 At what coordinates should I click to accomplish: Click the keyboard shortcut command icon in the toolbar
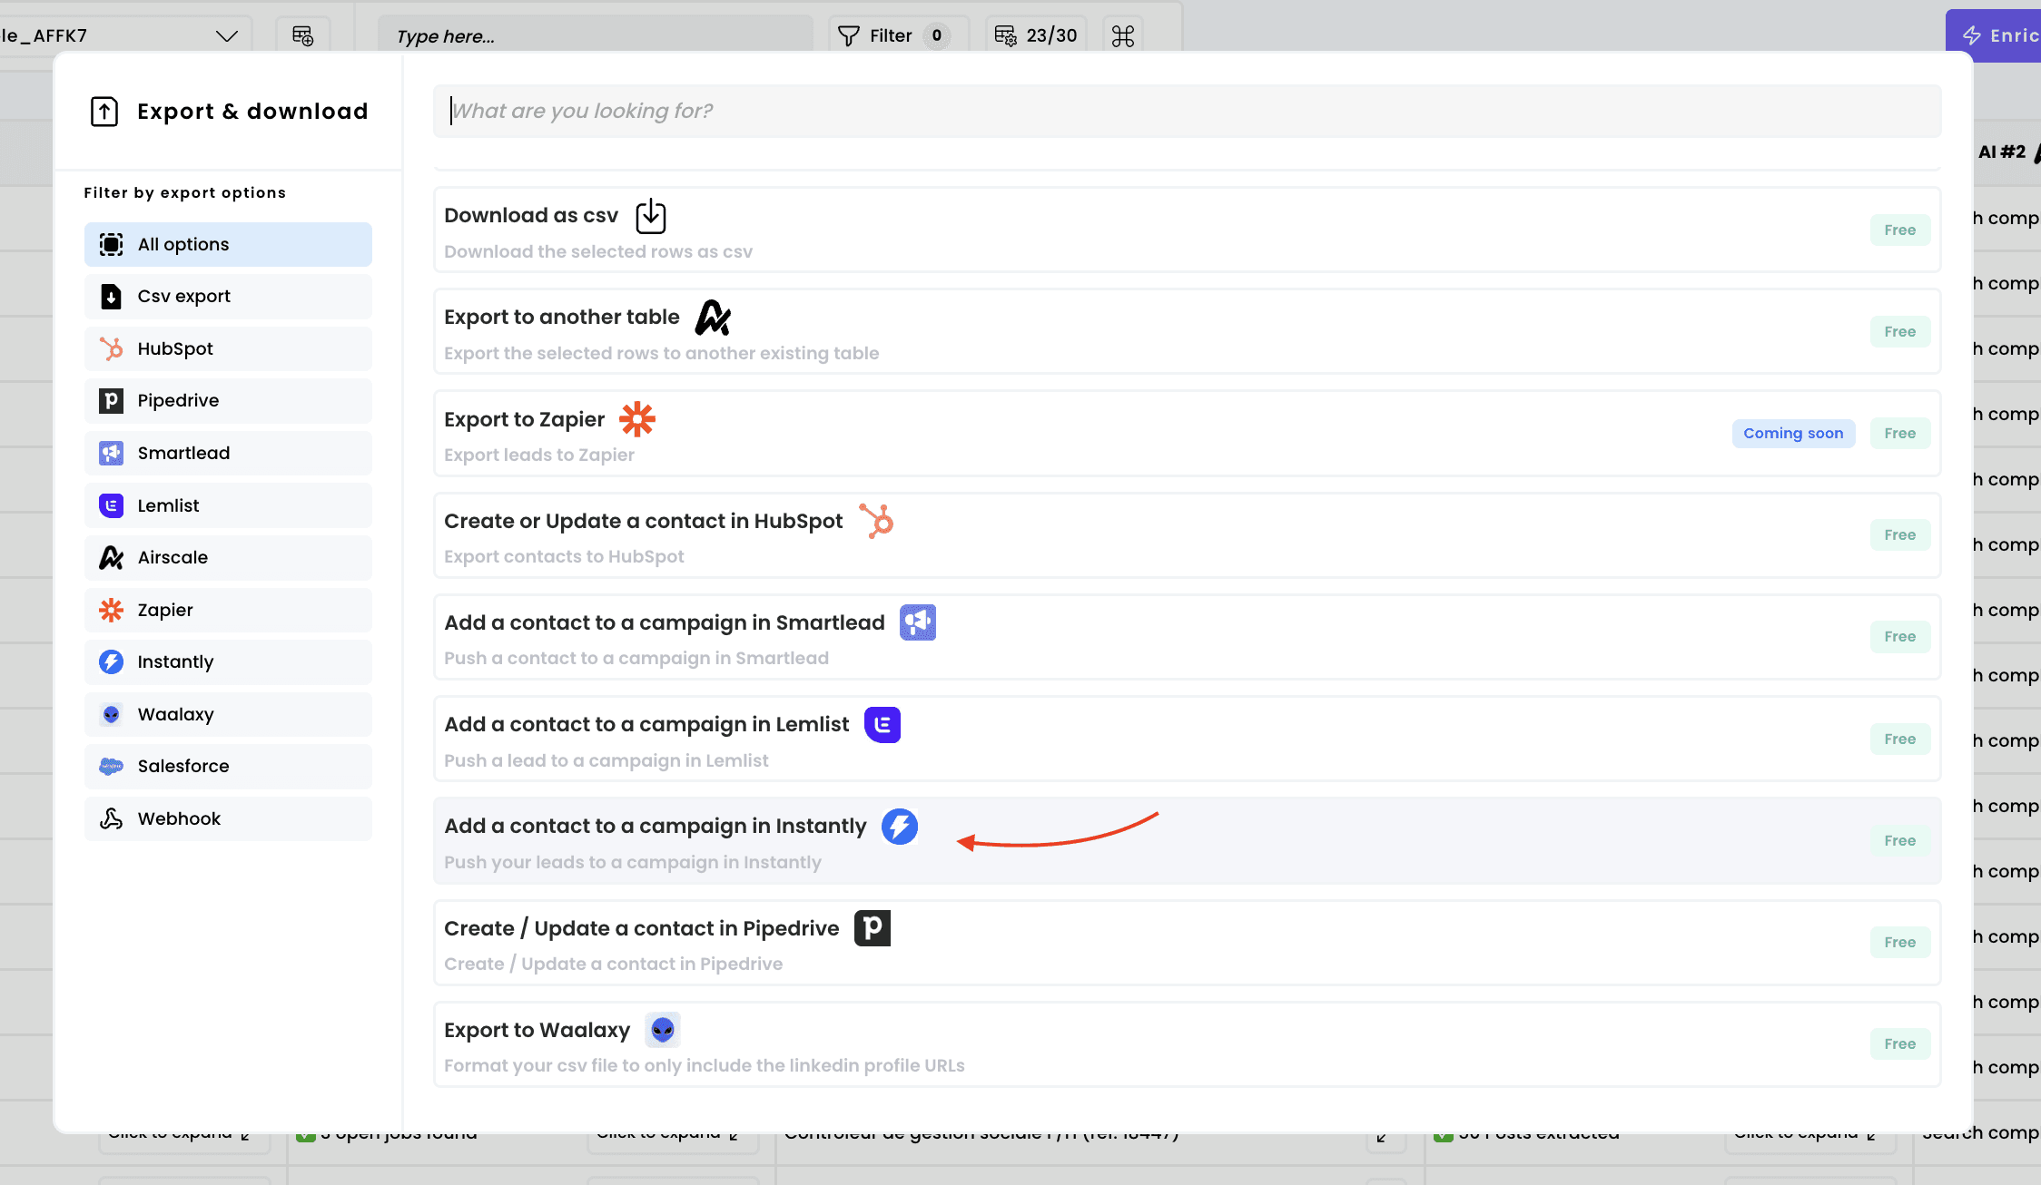click(x=1122, y=35)
